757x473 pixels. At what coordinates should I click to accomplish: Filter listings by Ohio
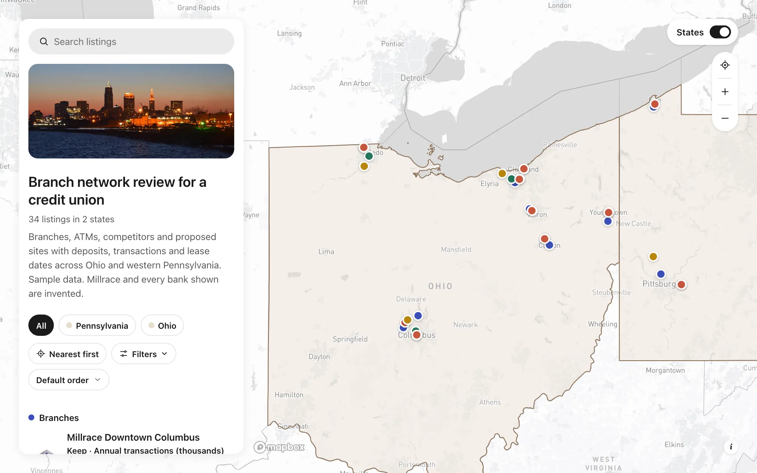(x=162, y=326)
